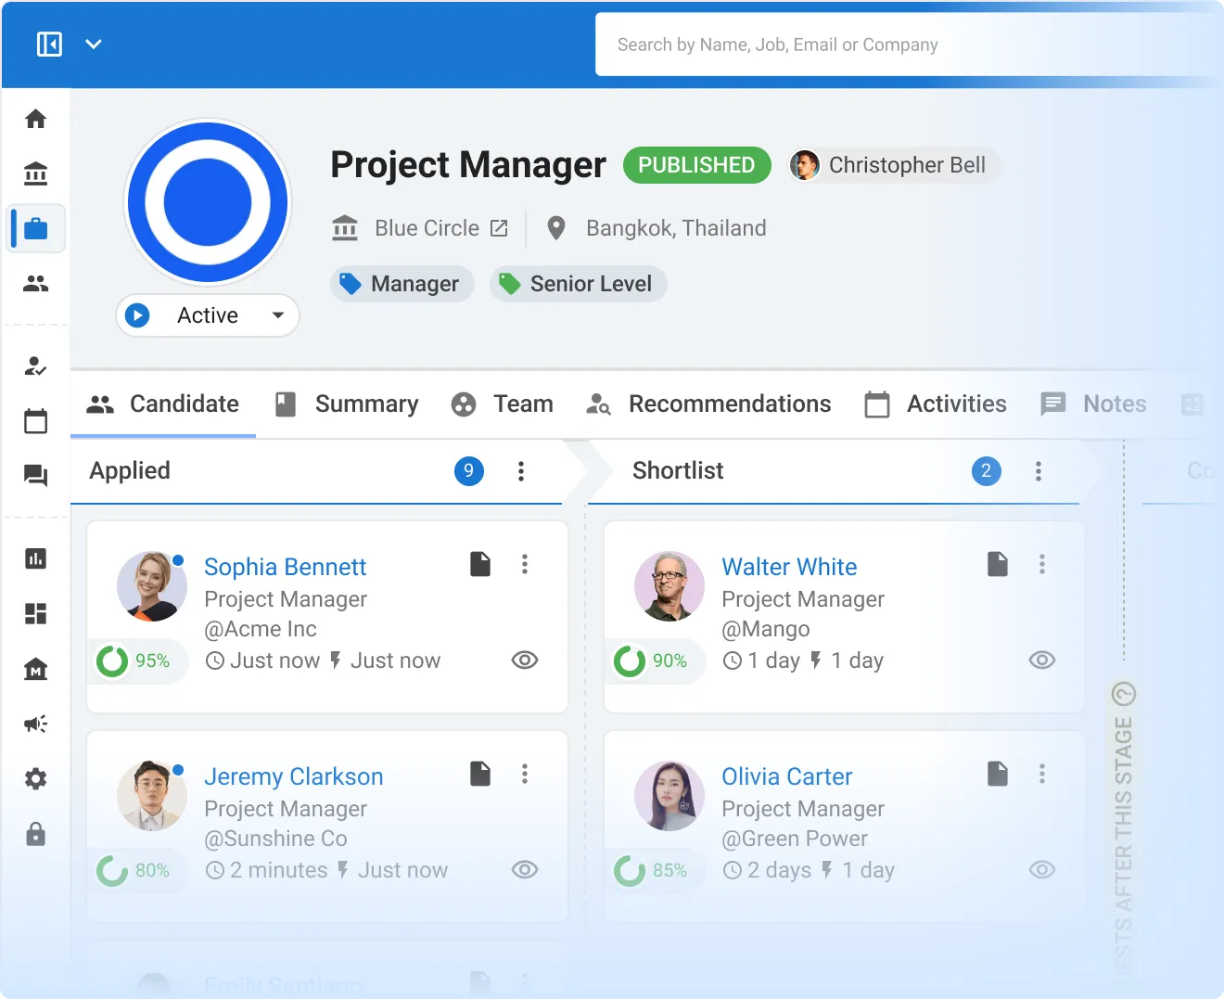
Task: Open the companies bank icon in sidebar
Action: point(35,173)
